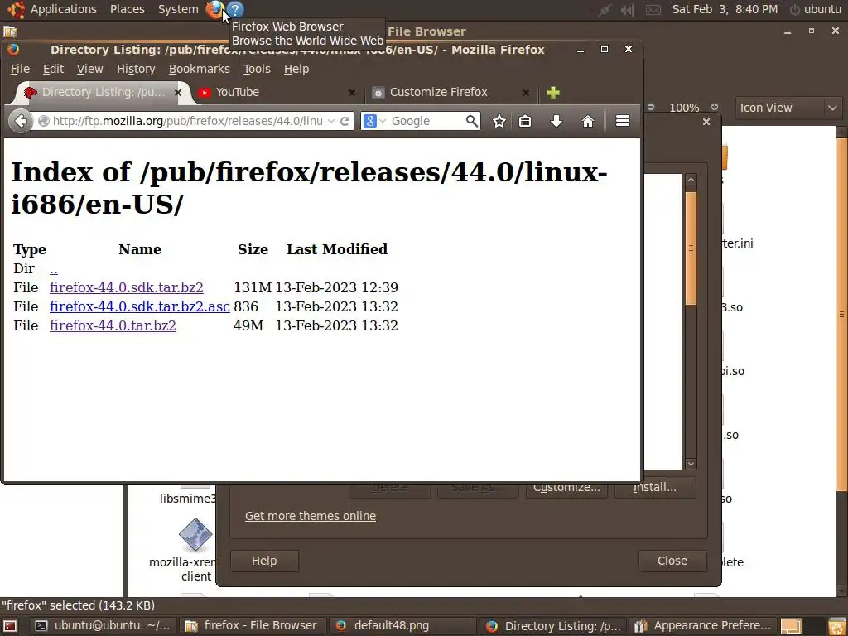Launch Firefox from the top panel icon
The height and width of the screenshot is (636, 848).
214,9
